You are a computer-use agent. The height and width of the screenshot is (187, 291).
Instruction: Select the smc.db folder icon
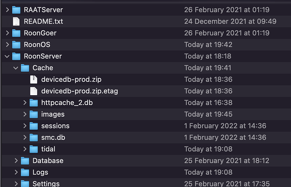34,138
